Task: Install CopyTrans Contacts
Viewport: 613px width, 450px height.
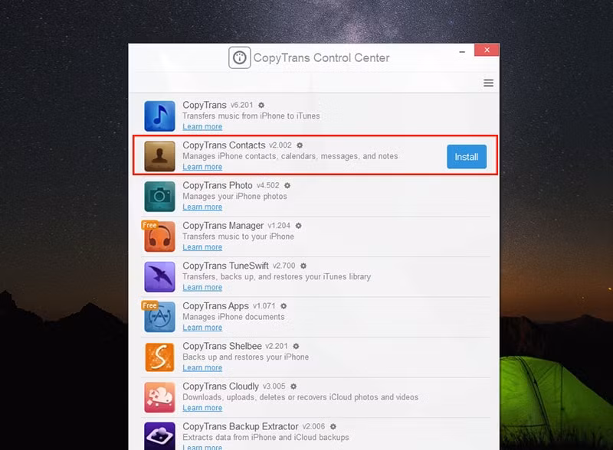Action: pos(467,157)
